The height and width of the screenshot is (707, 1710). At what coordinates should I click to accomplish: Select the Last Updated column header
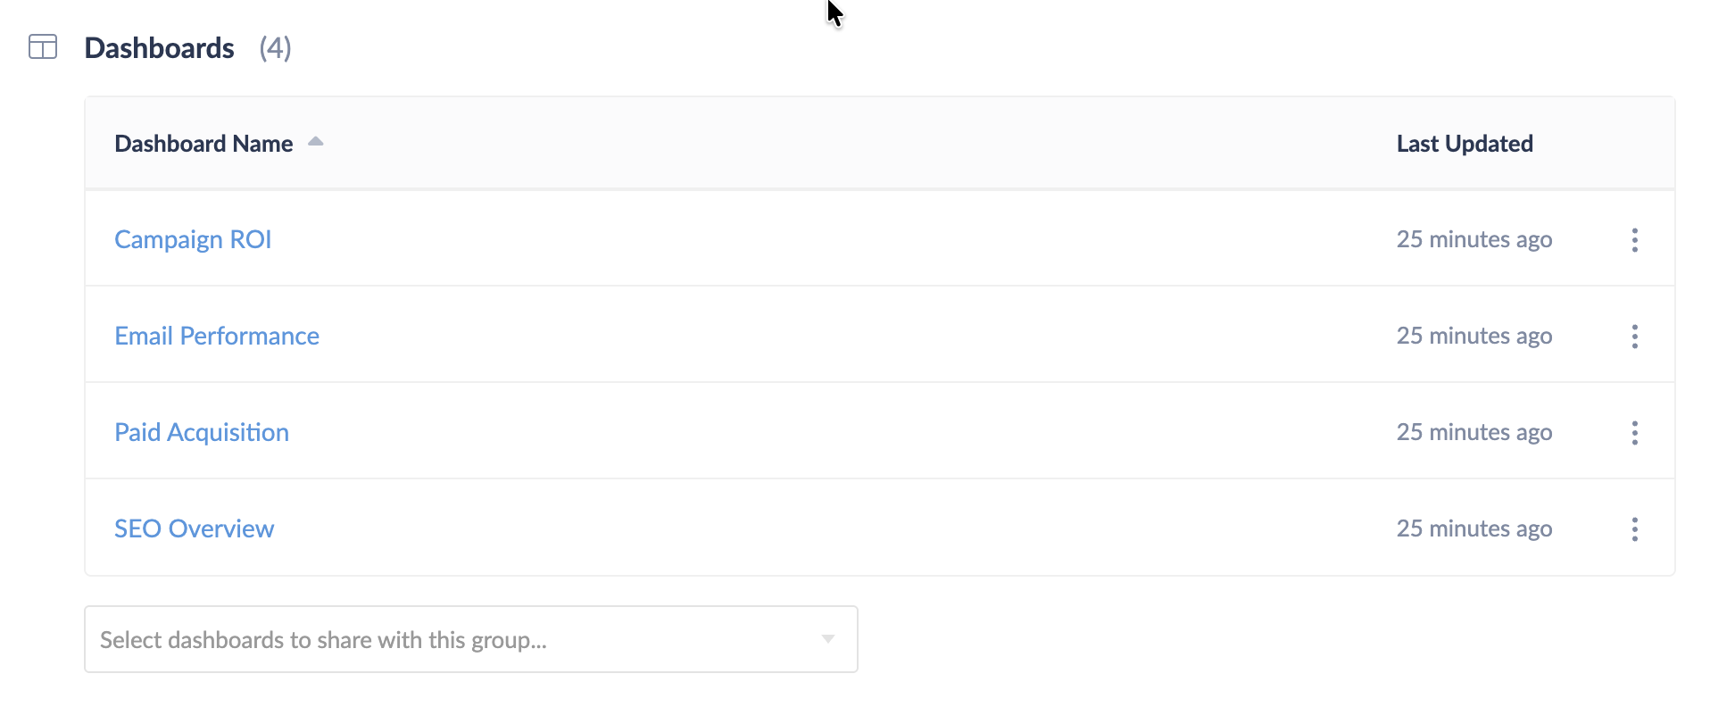[1465, 143]
